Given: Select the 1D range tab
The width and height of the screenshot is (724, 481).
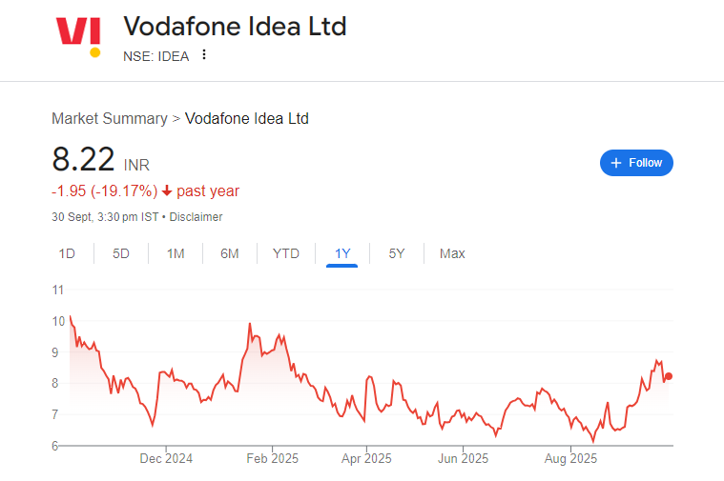Looking at the screenshot, I should pos(67,253).
